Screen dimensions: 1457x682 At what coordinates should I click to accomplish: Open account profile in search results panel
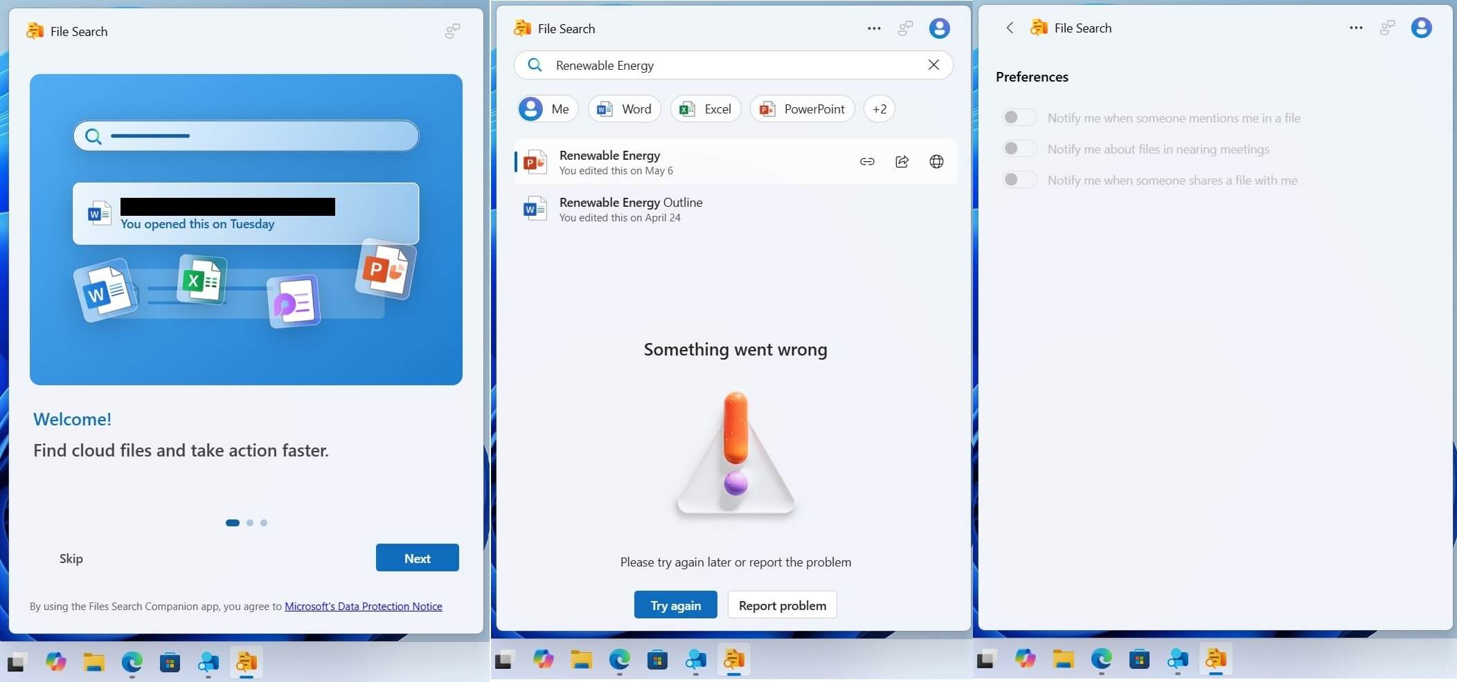[939, 28]
